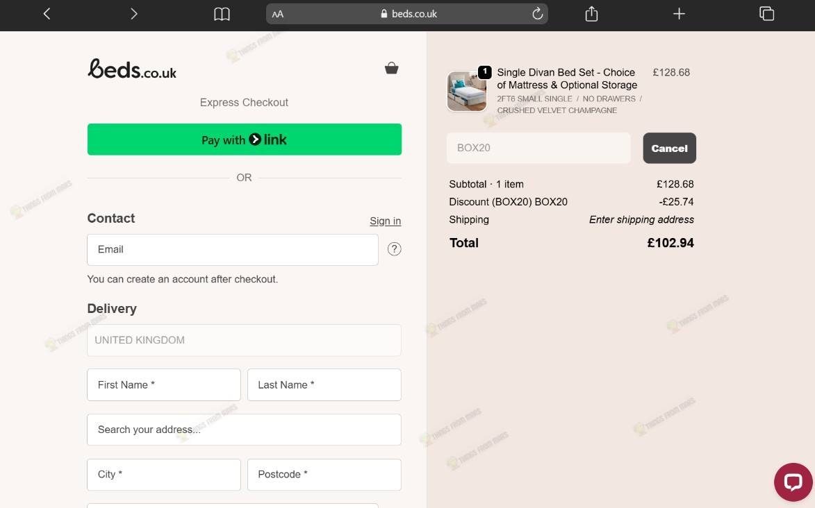
Task: Open a new tab with plus icon
Action: pos(679,14)
